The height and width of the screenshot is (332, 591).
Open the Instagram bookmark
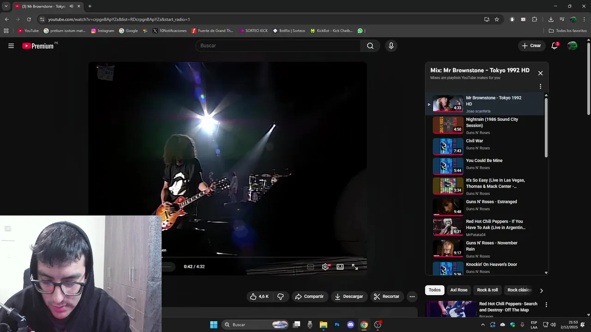point(103,31)
